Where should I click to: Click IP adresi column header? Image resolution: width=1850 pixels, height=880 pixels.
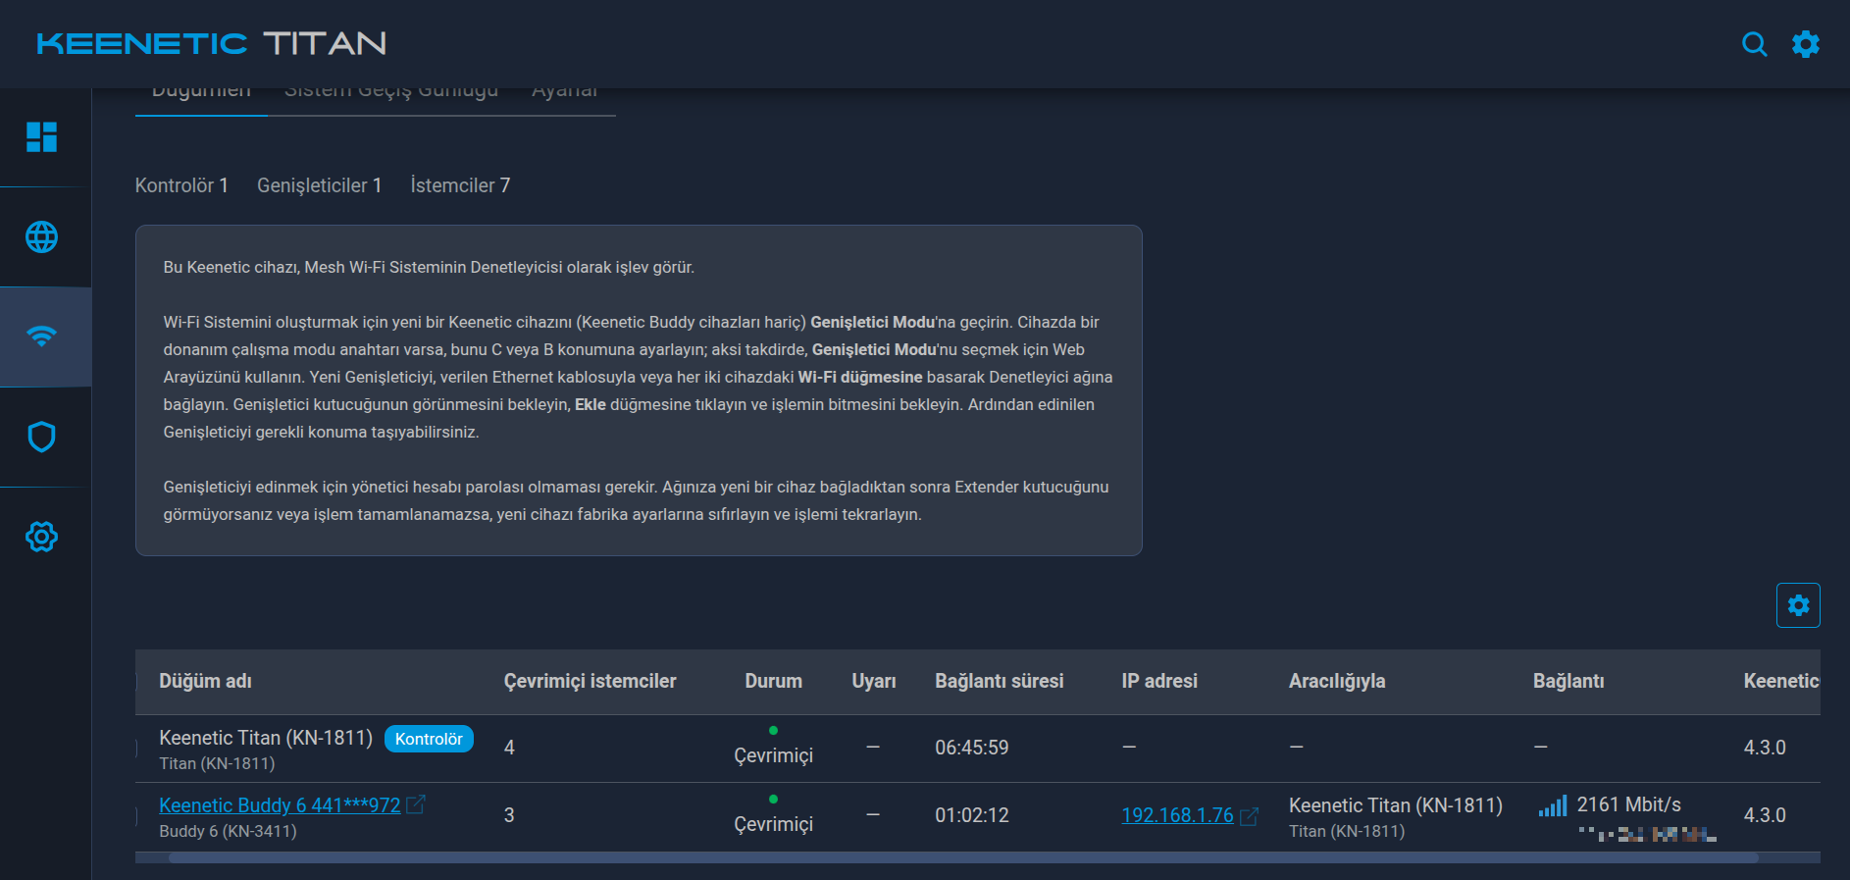point(1159,681)
